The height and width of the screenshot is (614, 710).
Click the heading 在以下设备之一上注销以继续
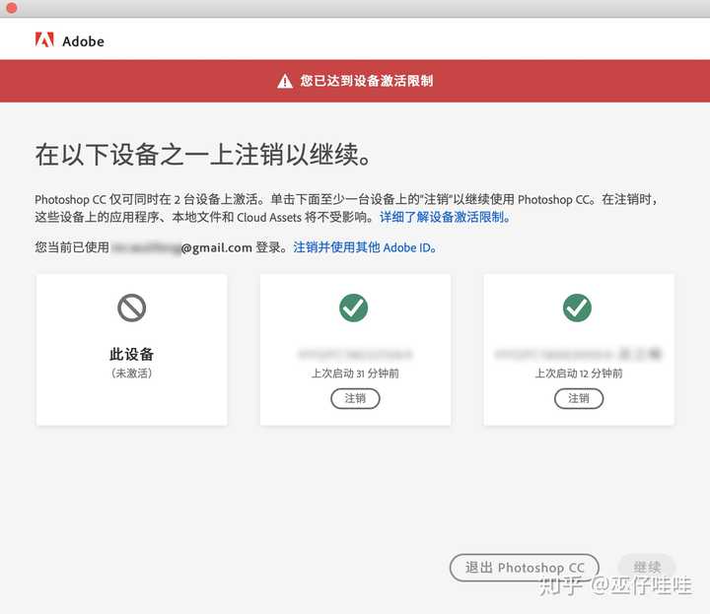(x=203, y=155)
